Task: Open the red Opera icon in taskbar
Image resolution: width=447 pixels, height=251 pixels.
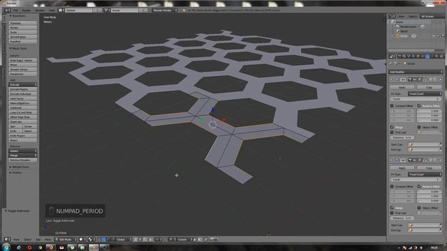Action: coord(29,248)
